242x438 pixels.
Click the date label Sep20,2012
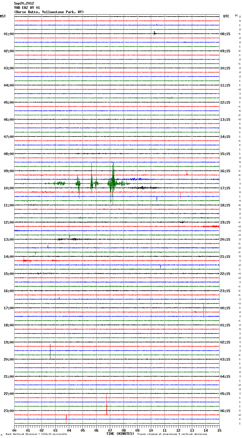(x=24, y=3)
